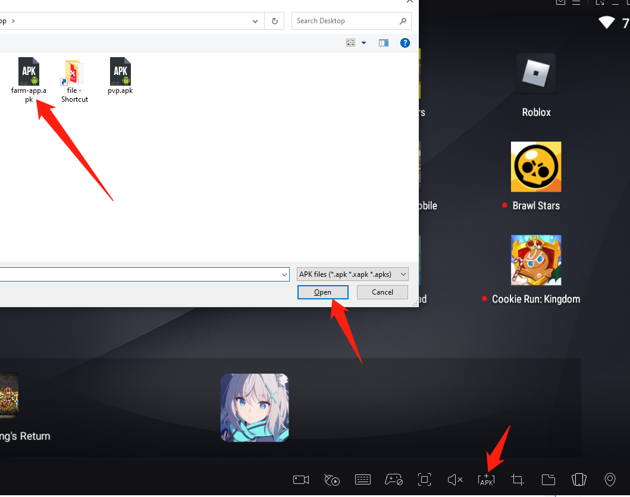This screenshot has width=630, height=497.
Task: Click the Search Desktop field
Action: point(345,21)
